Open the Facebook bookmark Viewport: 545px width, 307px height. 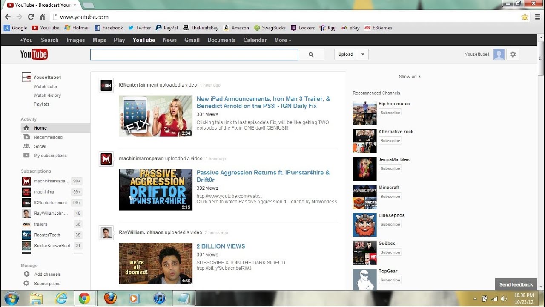point(109,28)
